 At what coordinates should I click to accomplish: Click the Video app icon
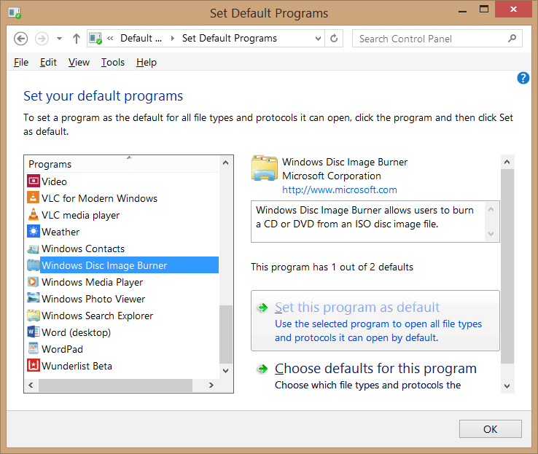[34, 181]
